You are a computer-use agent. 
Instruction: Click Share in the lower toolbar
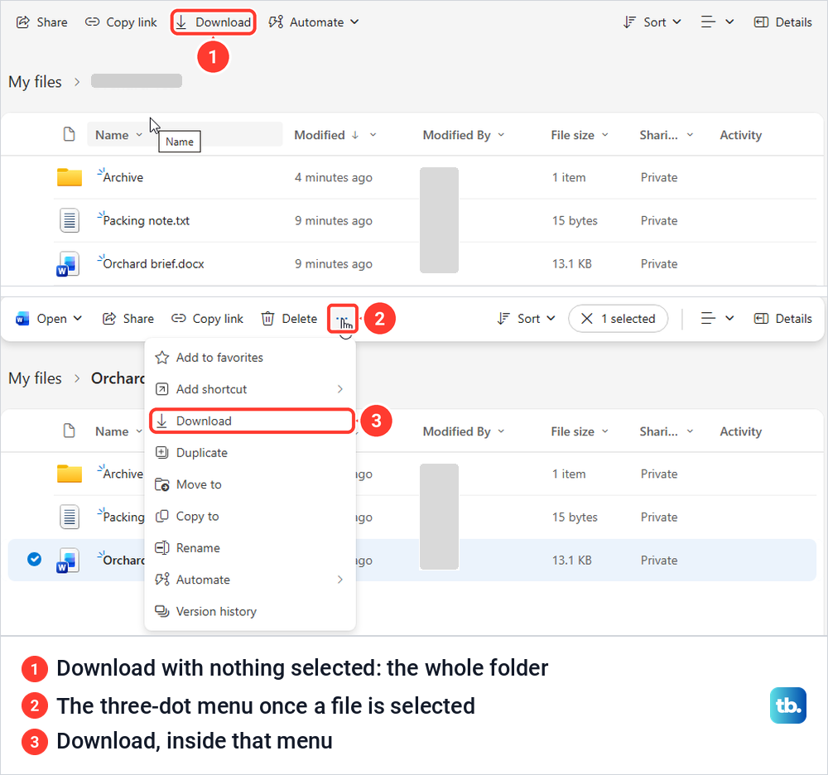(x=128, y=319)
